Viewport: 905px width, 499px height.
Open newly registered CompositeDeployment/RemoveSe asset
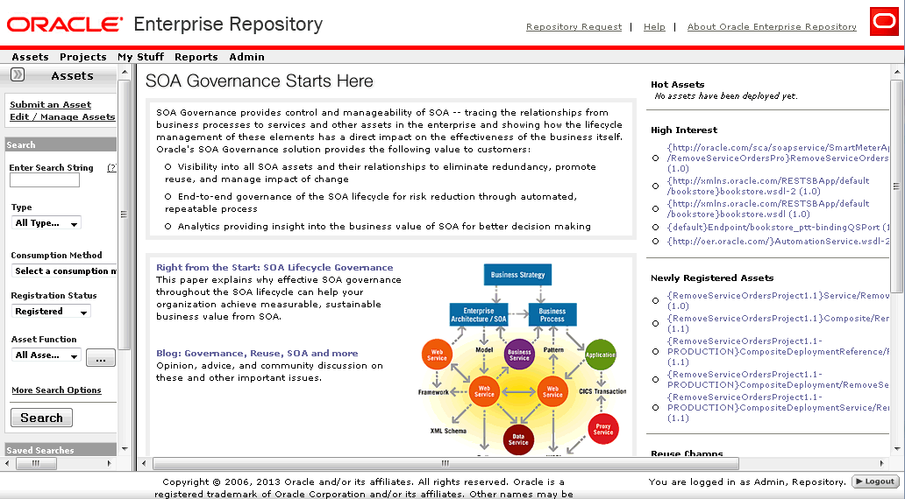tap(778, 379)
